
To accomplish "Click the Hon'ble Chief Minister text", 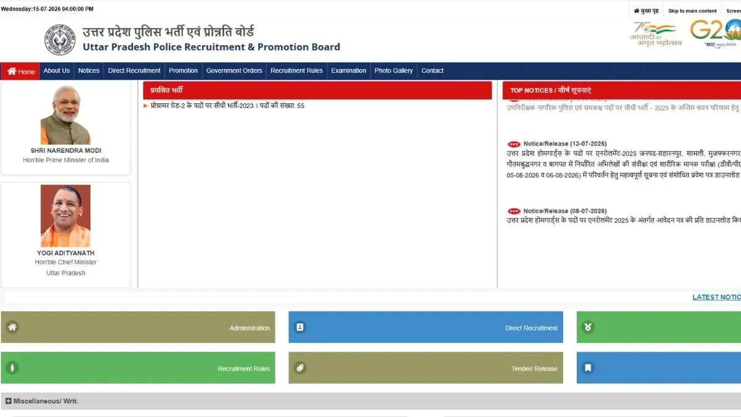I will pyautogui.click(x=66, y=262).
